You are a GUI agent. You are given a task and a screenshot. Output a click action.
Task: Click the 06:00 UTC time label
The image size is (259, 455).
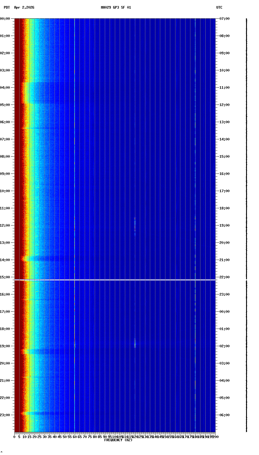225,415
